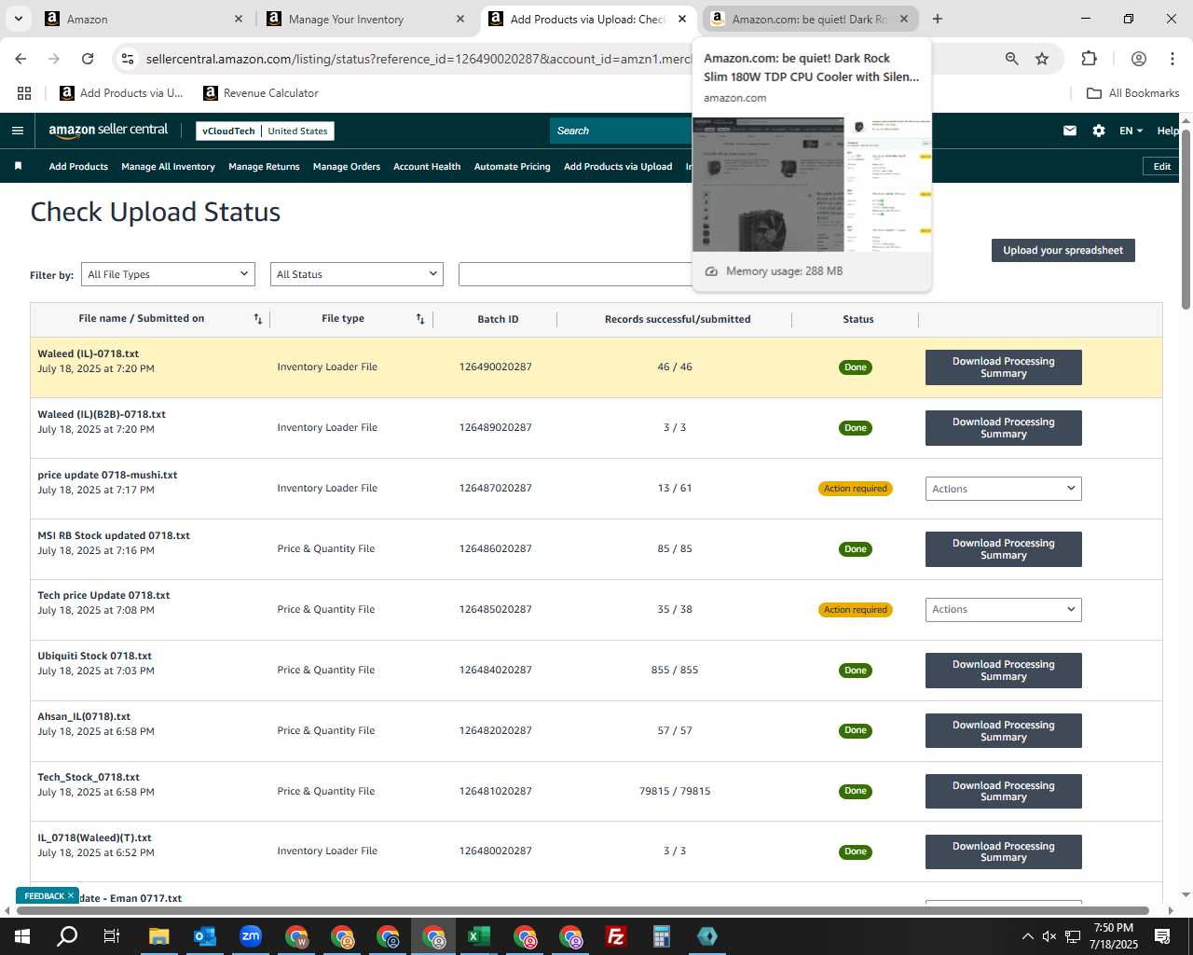The width and height of the screenshot is (1193, 955).
Task: Open File Explorer from the taskbar
Action: pos(158,936)
